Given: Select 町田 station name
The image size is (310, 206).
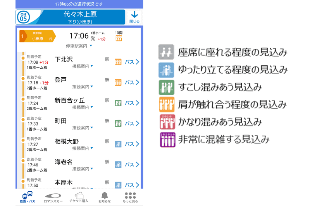Looking at the screenshot, I should [60, 121].
